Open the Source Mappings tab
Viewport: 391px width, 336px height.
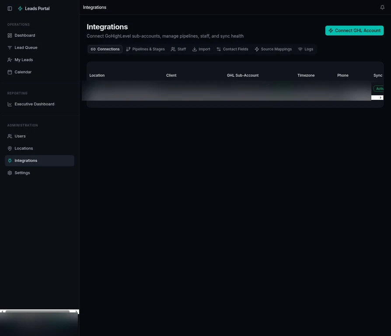[273, 49]
